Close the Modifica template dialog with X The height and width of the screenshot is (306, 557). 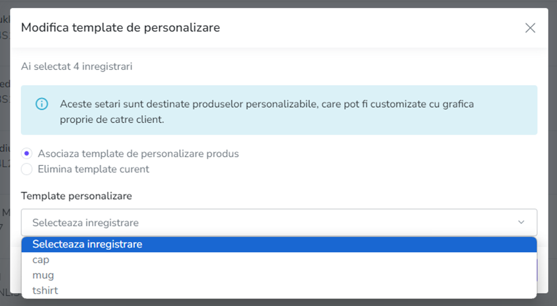coord(530,28)
